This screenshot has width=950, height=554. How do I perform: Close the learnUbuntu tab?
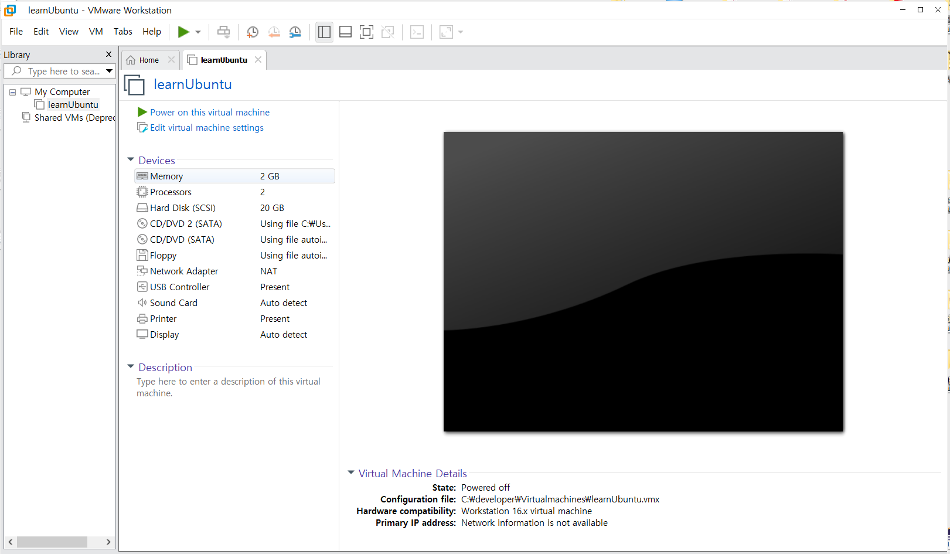coord(258,60)
